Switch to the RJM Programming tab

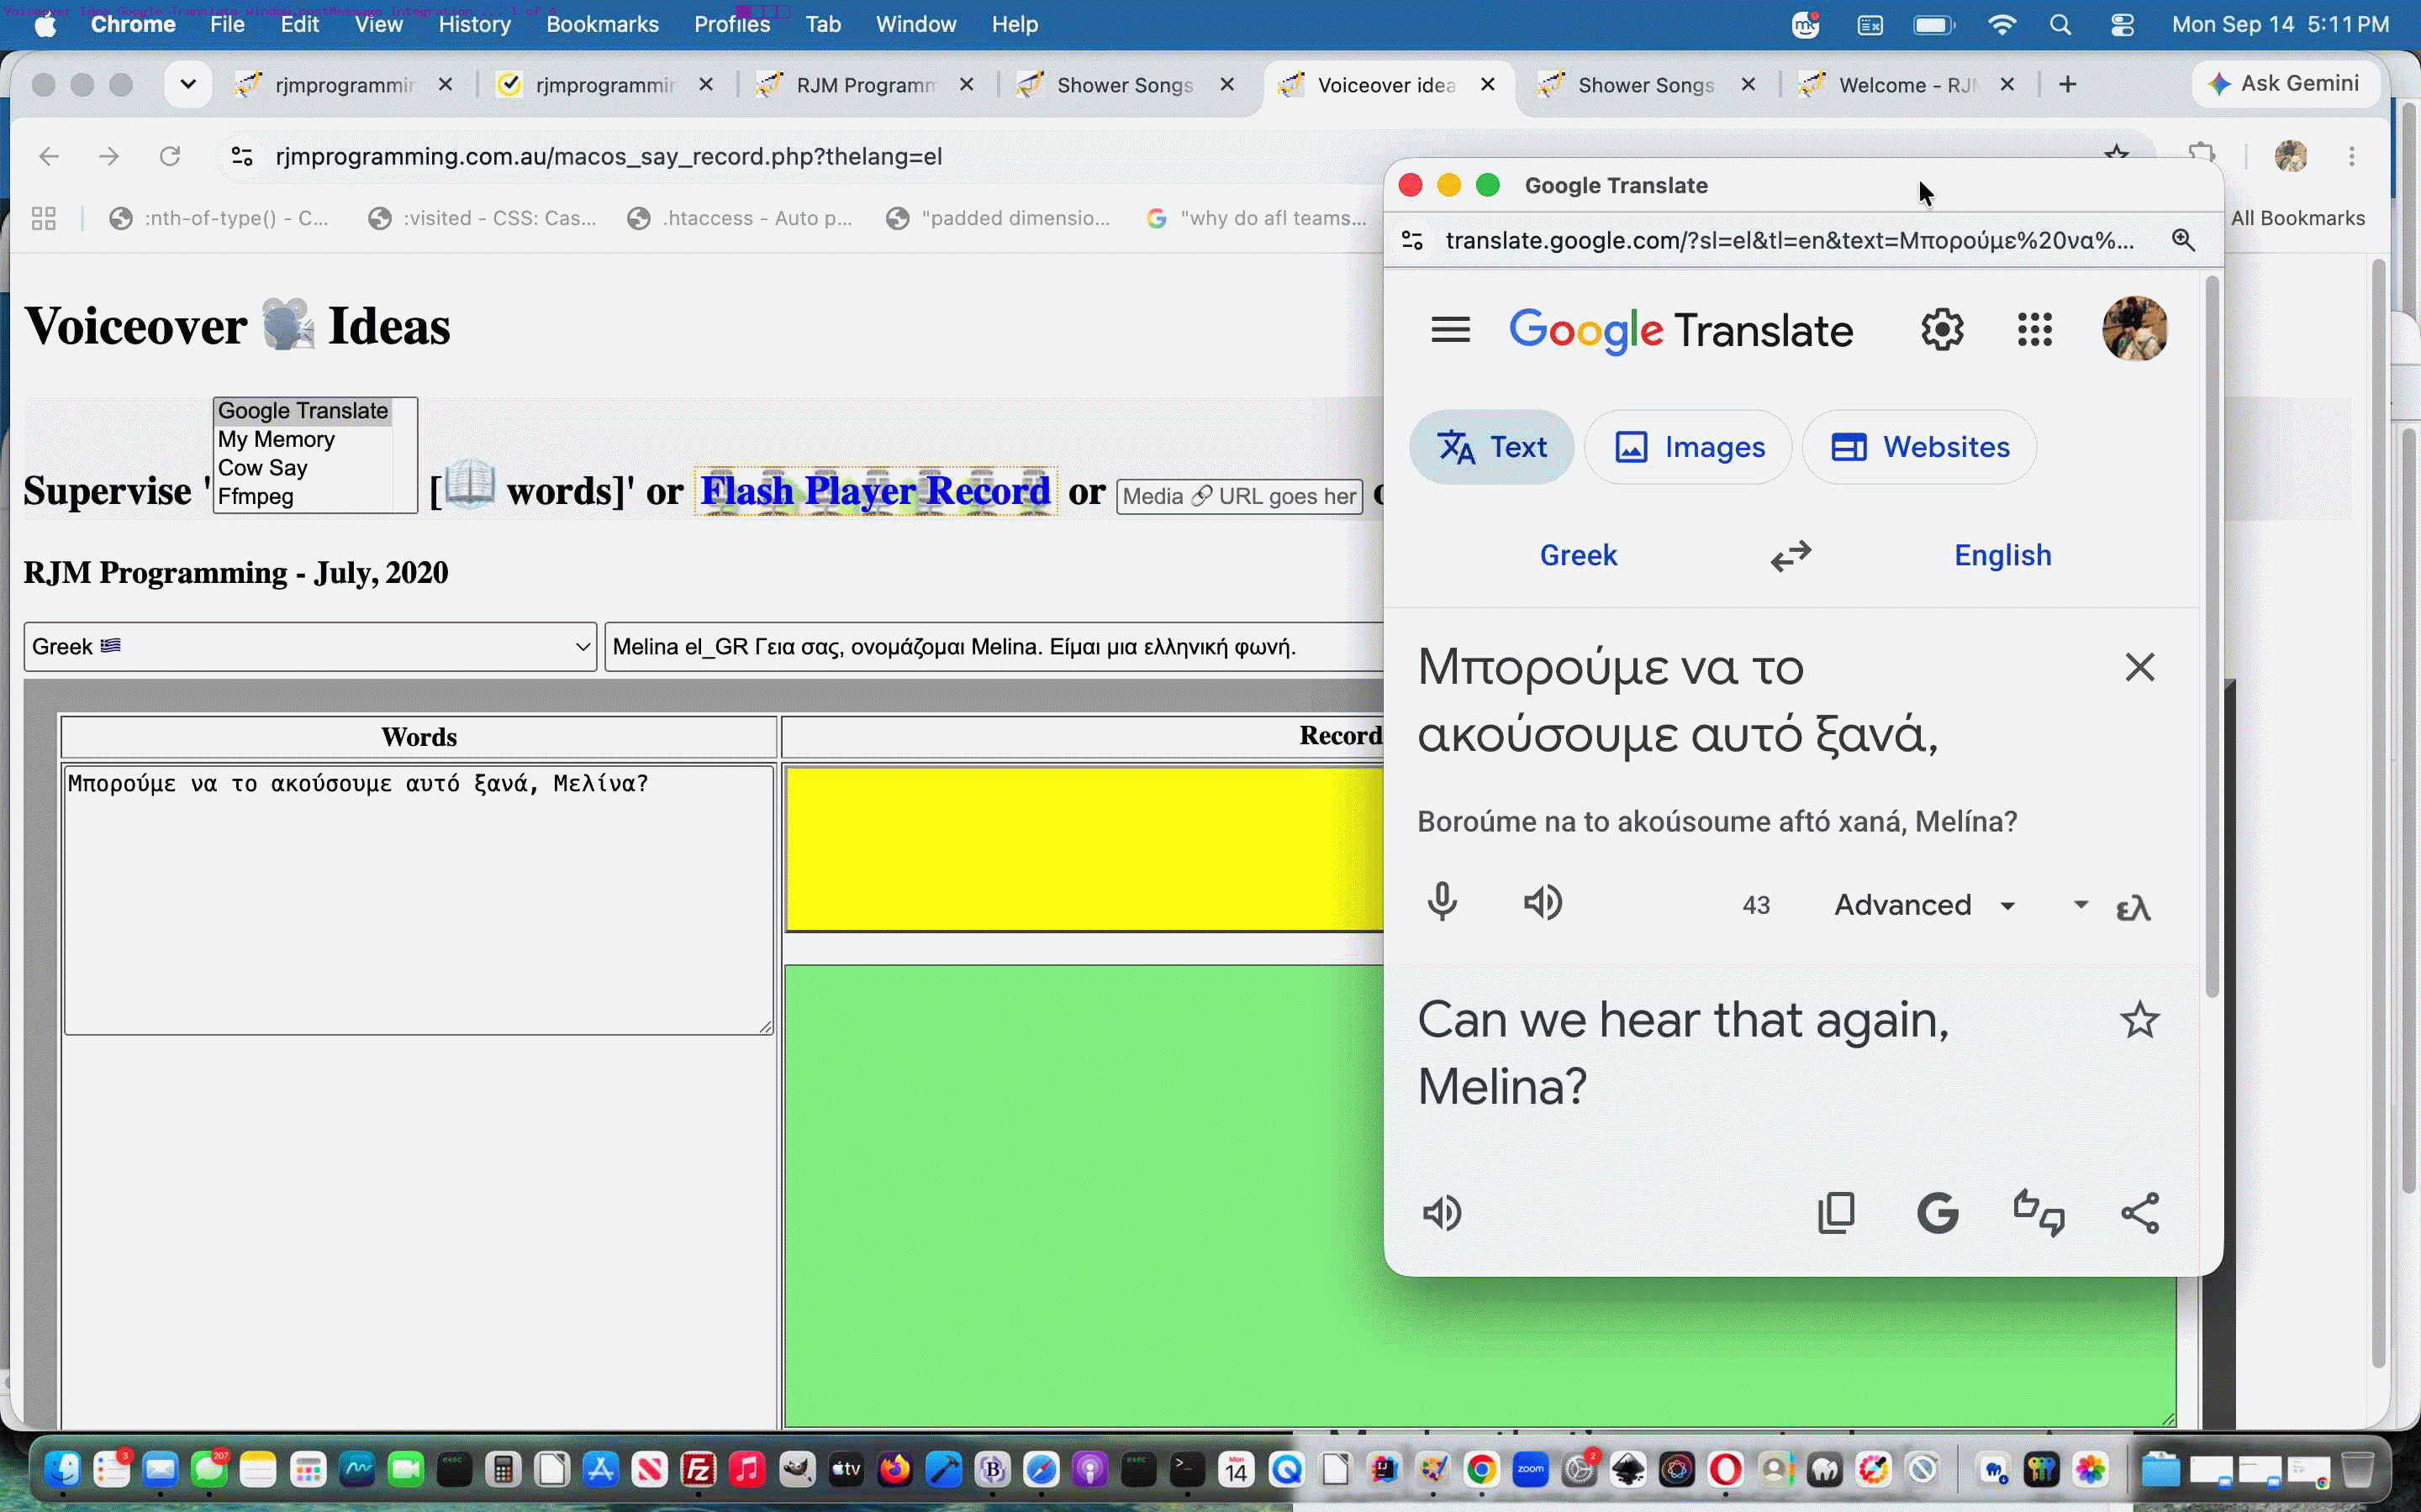coord(864,85)
